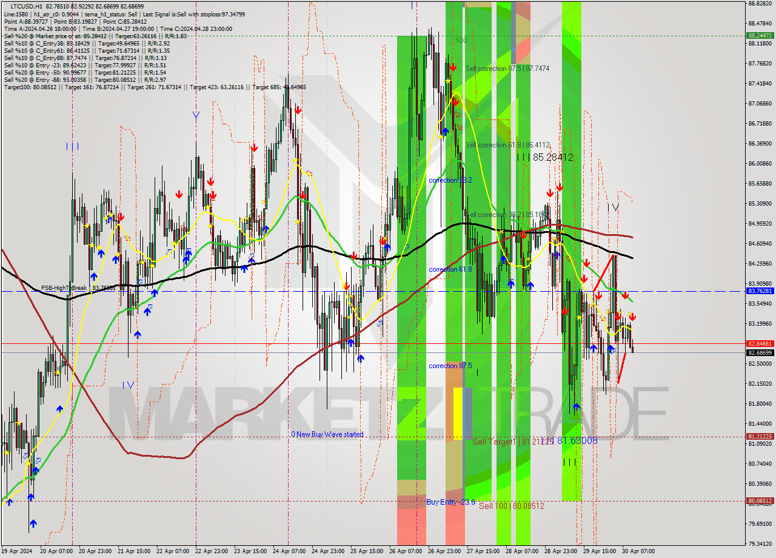Click the '26 Apr 07:00' time axis label
Viewport: 776px width, 558px height.
(406, 551)
